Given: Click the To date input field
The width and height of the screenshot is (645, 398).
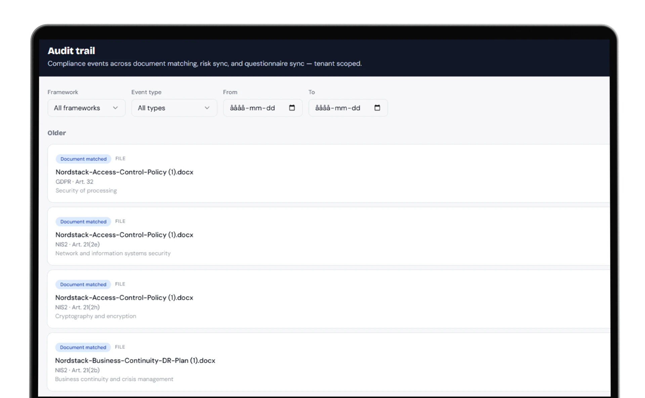Looking at the screenshot, I should point(348,108).
